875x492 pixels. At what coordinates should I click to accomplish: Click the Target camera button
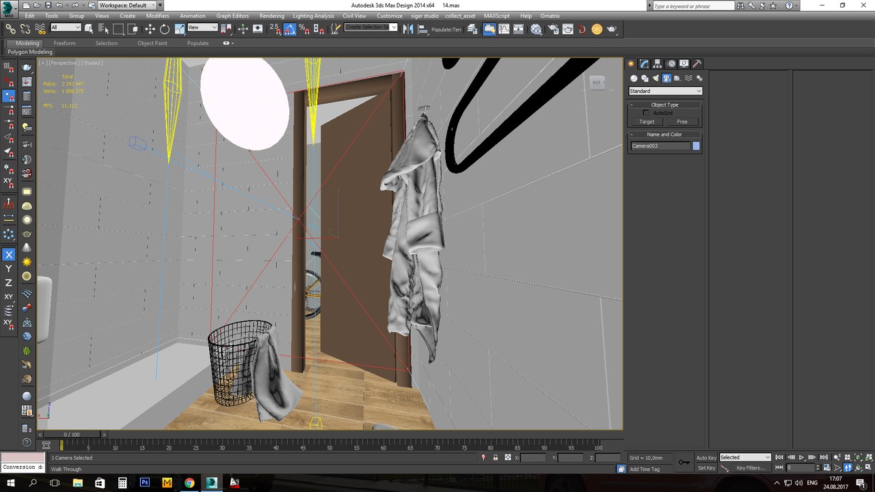[647, 122]
